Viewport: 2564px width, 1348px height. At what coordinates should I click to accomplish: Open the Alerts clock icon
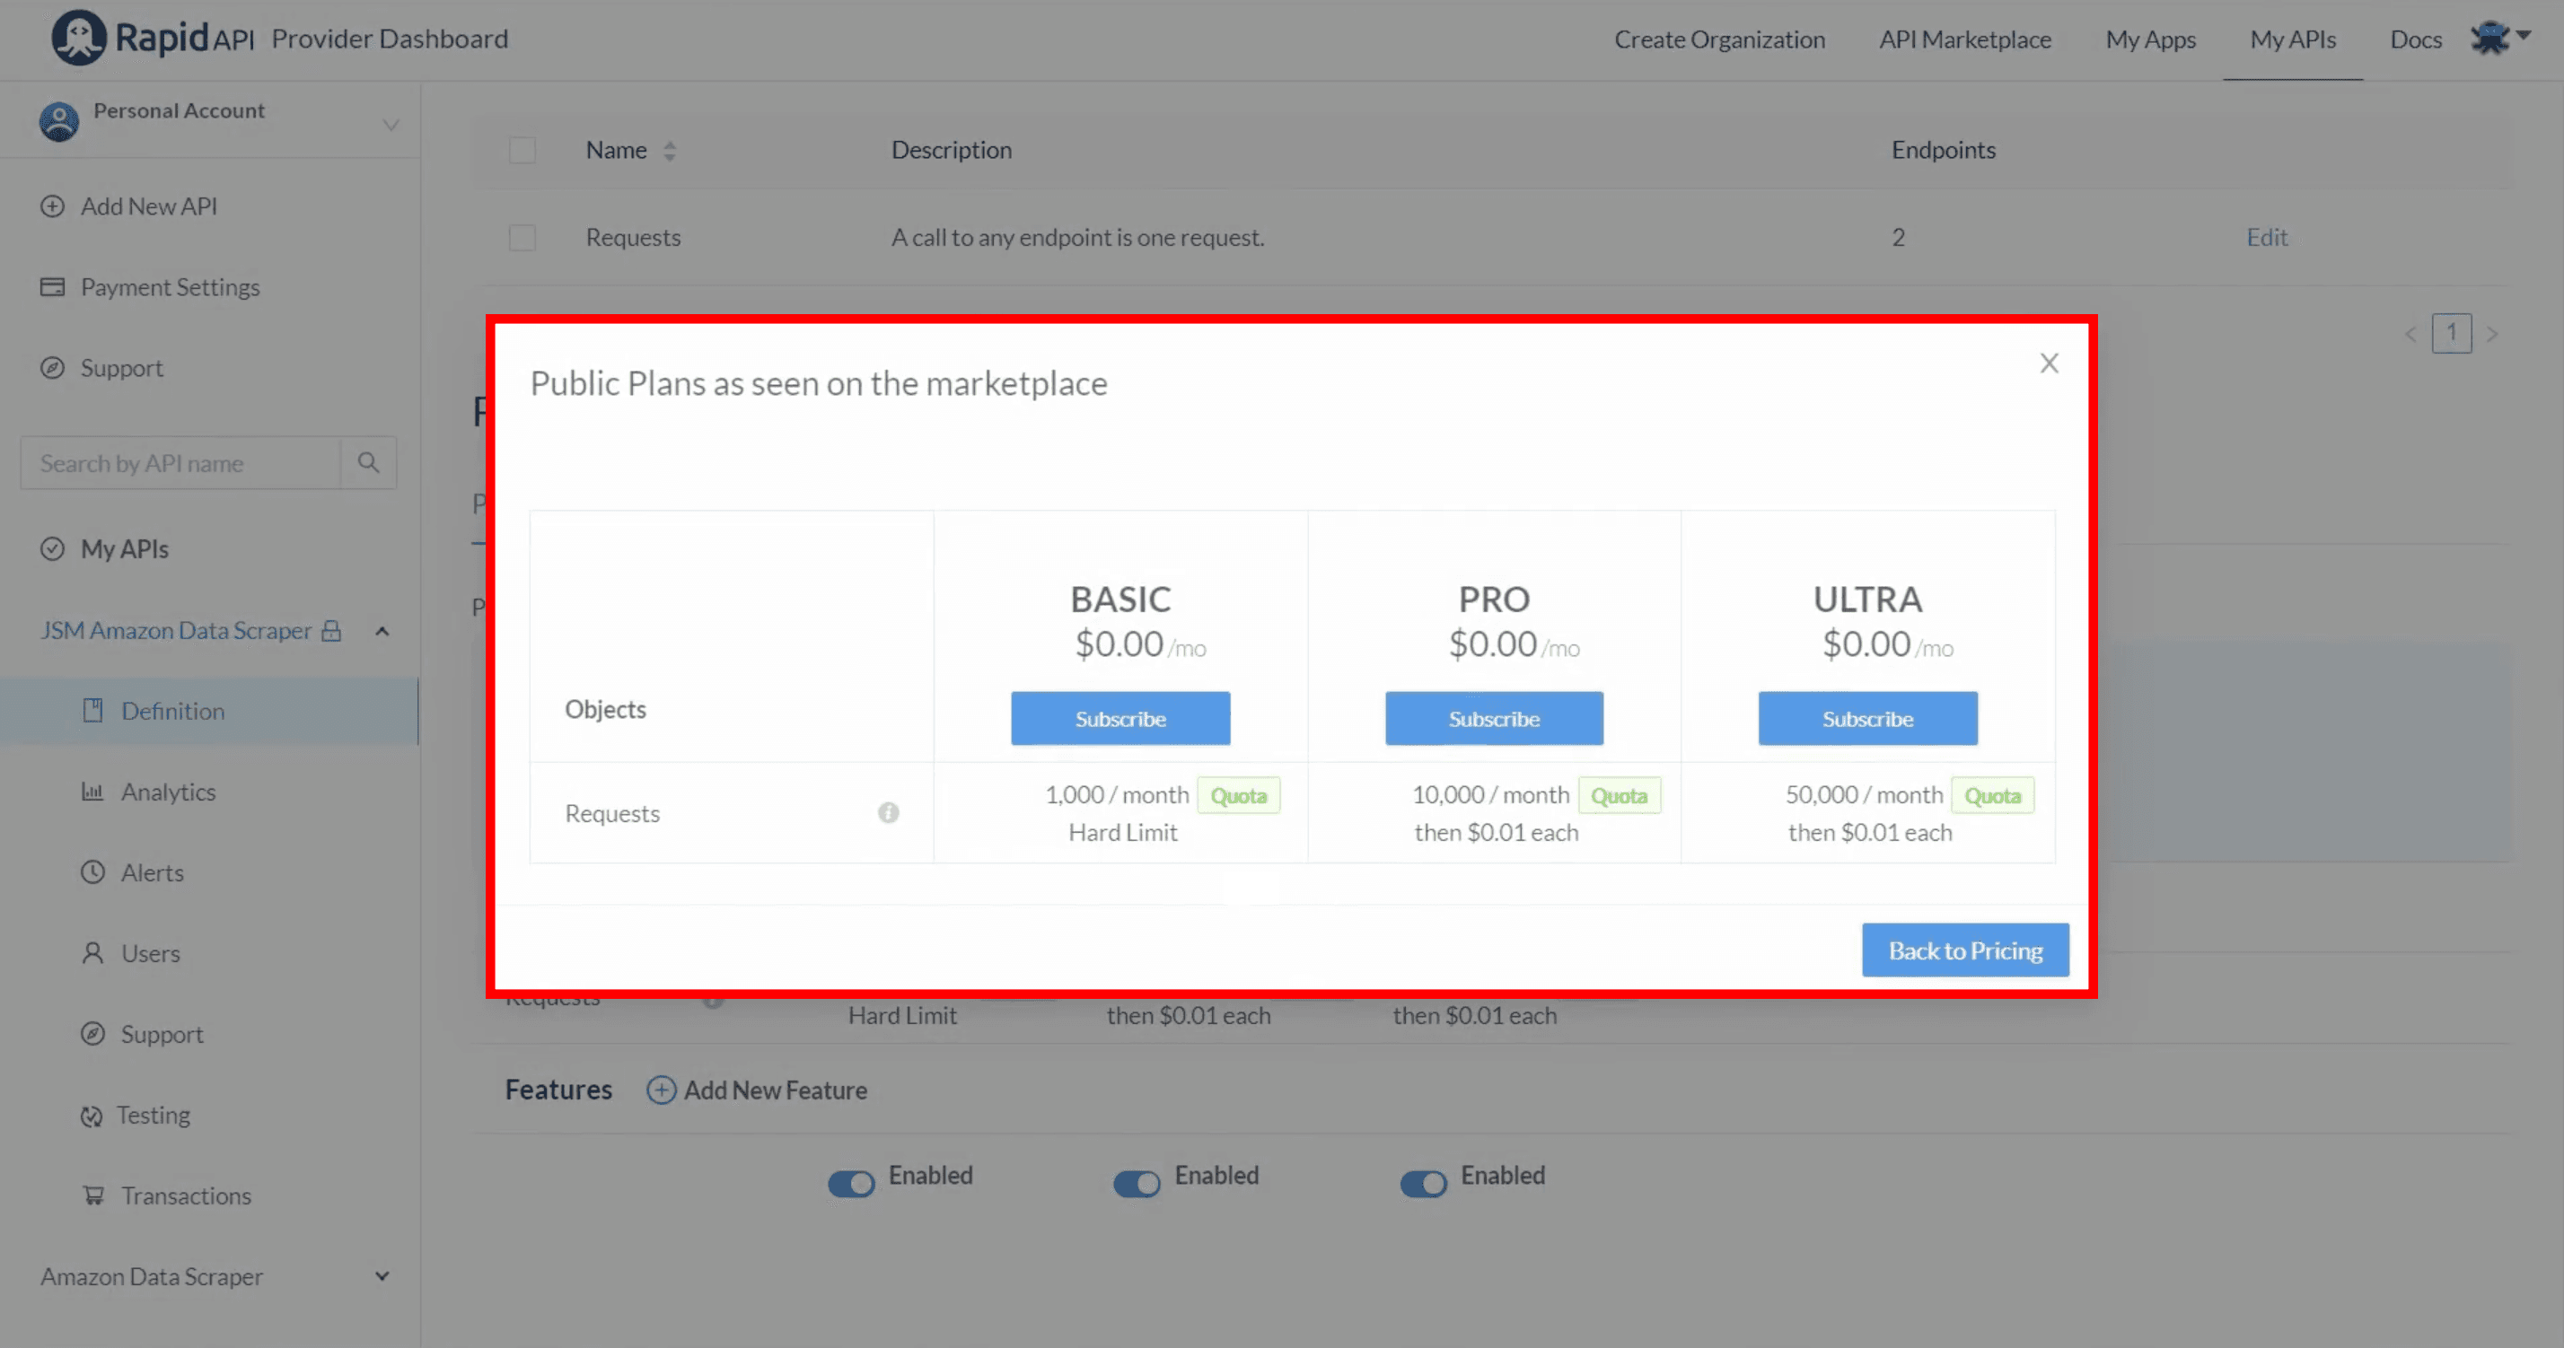tap(92, 872)
